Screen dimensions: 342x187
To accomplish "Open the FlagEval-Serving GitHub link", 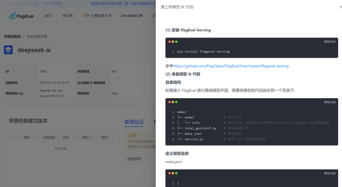I will click(231, 66).
